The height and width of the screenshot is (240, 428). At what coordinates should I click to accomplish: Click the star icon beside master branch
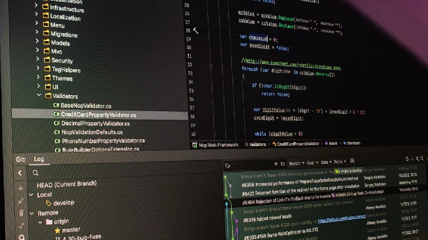click(x=57, y=231)
